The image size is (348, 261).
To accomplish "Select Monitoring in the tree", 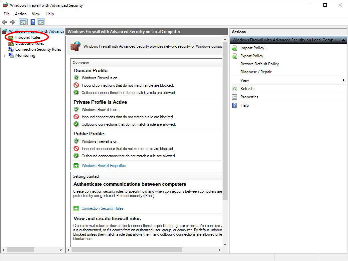I will tap(25, 55).
